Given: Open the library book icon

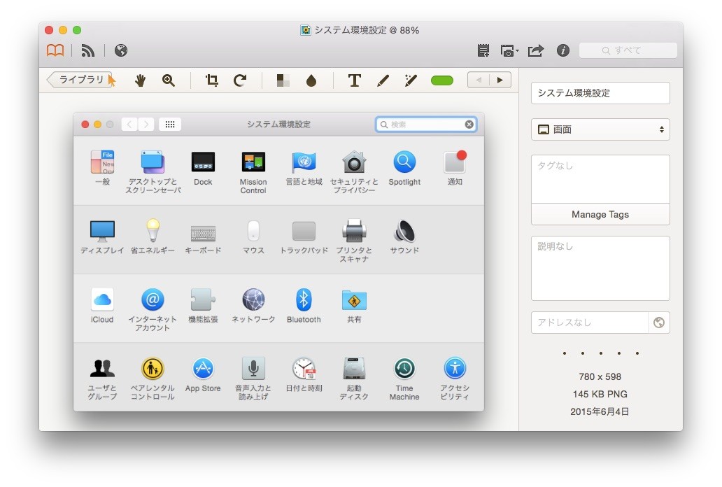Looking at the screenshot, I should coord(55,50).
